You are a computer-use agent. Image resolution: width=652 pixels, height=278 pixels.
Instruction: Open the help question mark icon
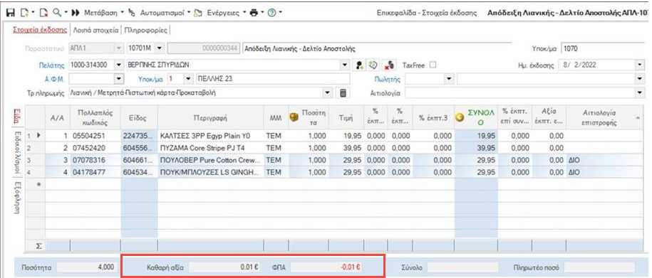pyautogui.click(x=272, y=13)
